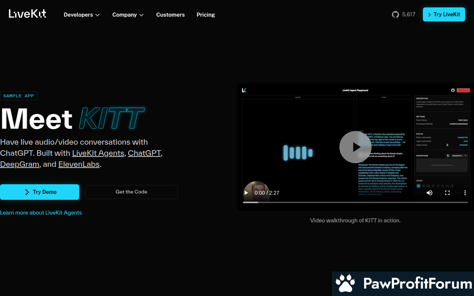474x296 pixels.
Task: Open the ElevenLabs link
Action: point(79,164)
